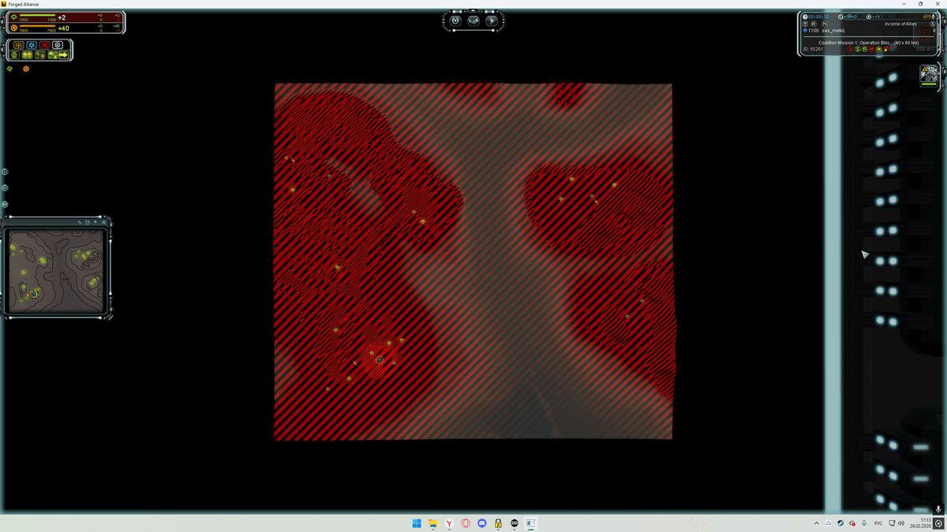947x532 pixels.
Task: Click the play arrow button at top center
Action: pos(492,20)
